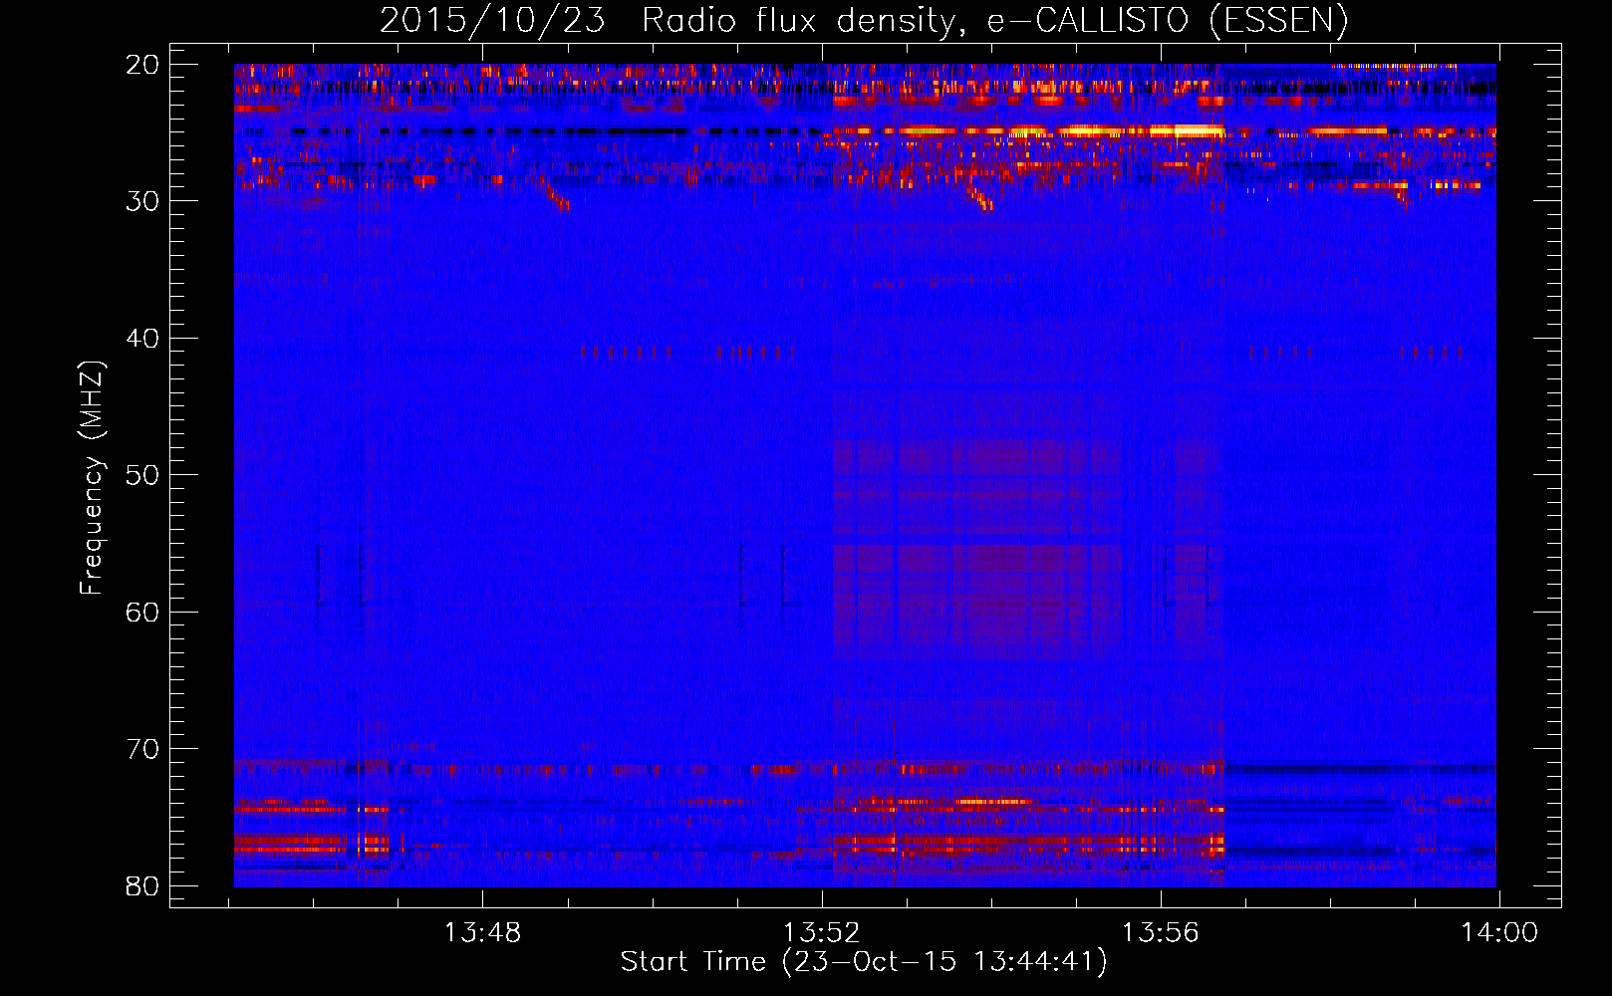Screen dimensions: 1612x996
Task: Click the 'Start Time (23-Oct-15 13:44:41)' axis label
Action: tap(864, 962)
